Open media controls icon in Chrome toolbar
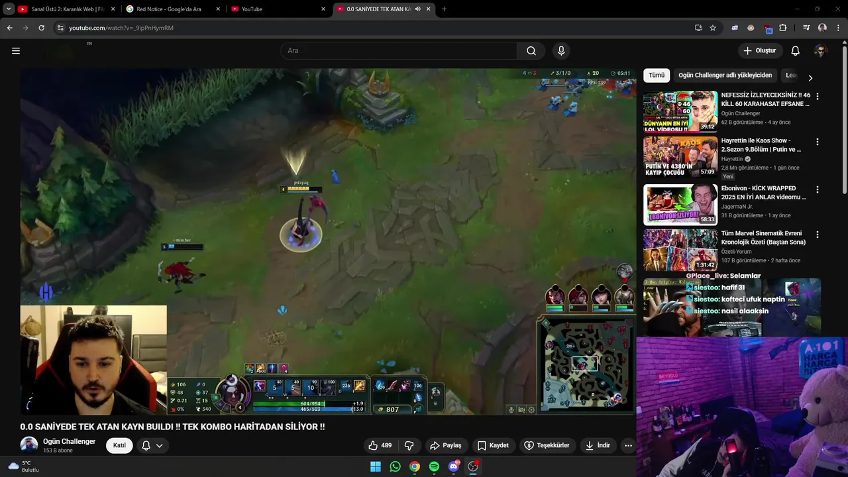 tap(806, 28)
